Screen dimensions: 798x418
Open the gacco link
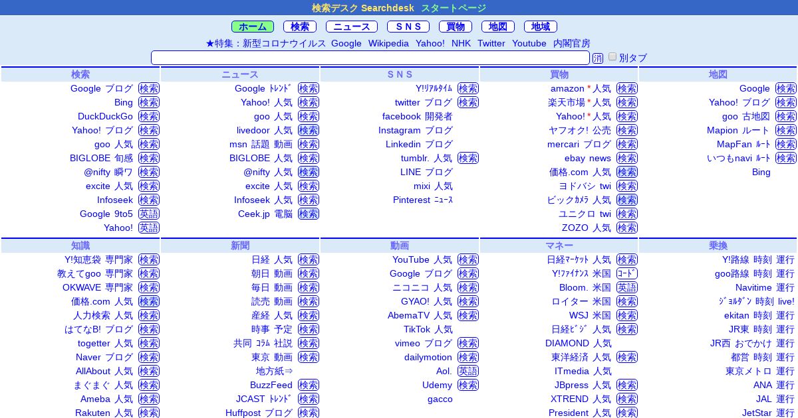click(440, 399)
